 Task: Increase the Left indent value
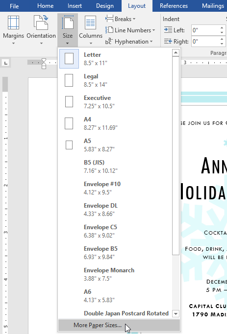tap(222, 28)
